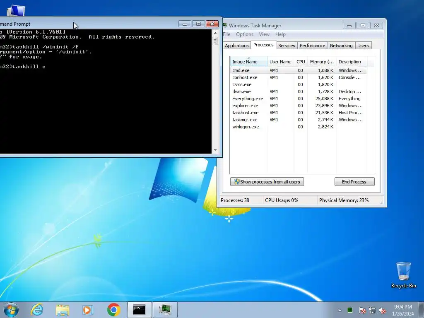Minimize the Task Manager window

click(349, 26)
